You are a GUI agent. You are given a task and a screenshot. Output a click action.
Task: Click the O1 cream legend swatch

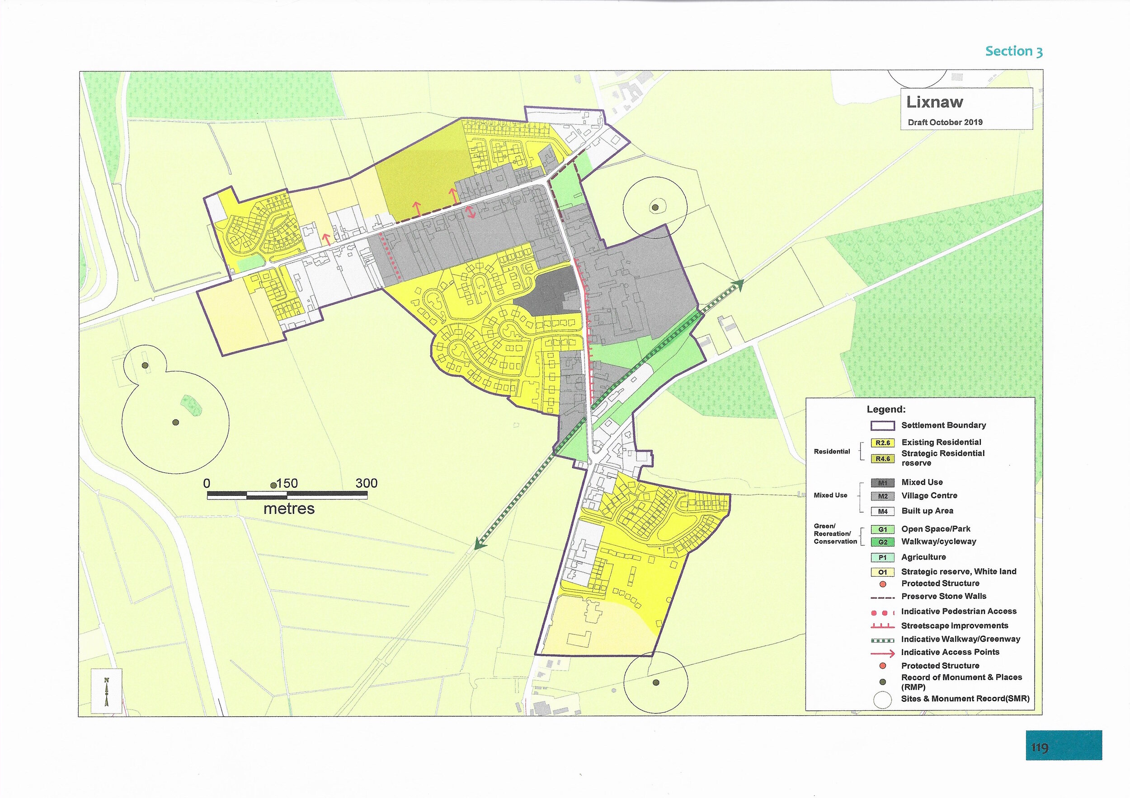[x=882, y=572]
